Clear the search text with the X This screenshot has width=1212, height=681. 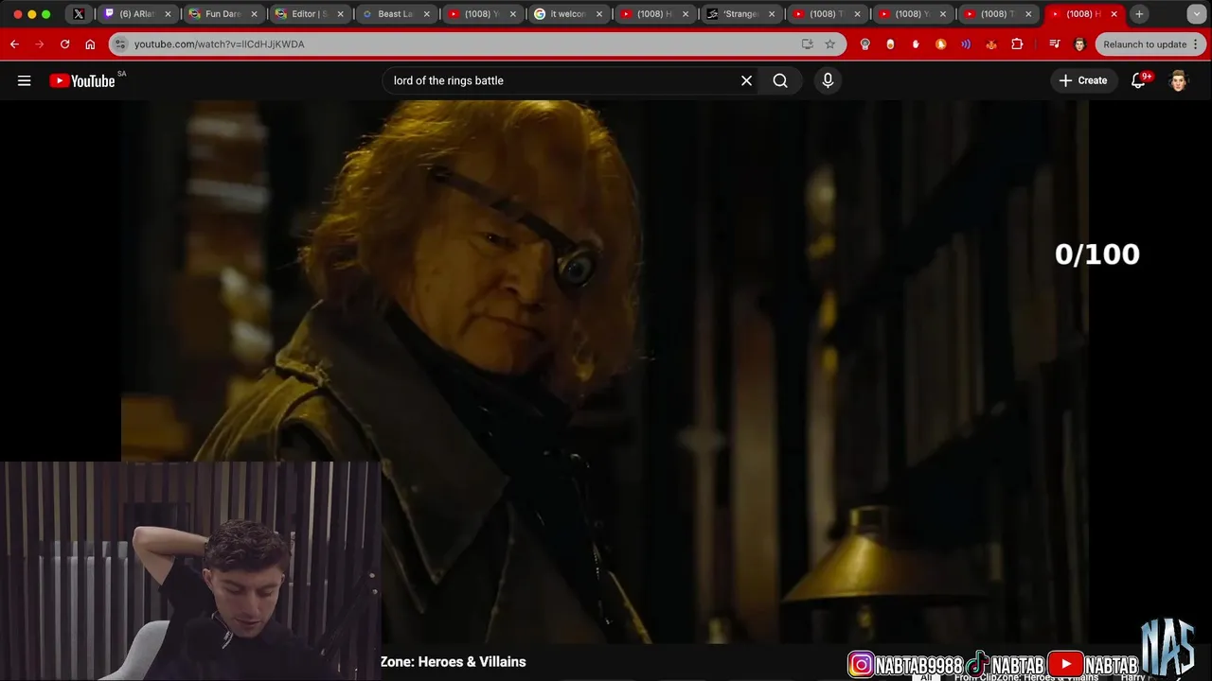click(746, 80)
